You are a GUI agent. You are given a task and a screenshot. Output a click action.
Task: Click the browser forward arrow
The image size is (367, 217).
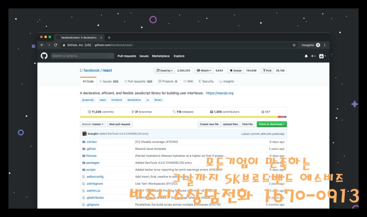[49, 45]
